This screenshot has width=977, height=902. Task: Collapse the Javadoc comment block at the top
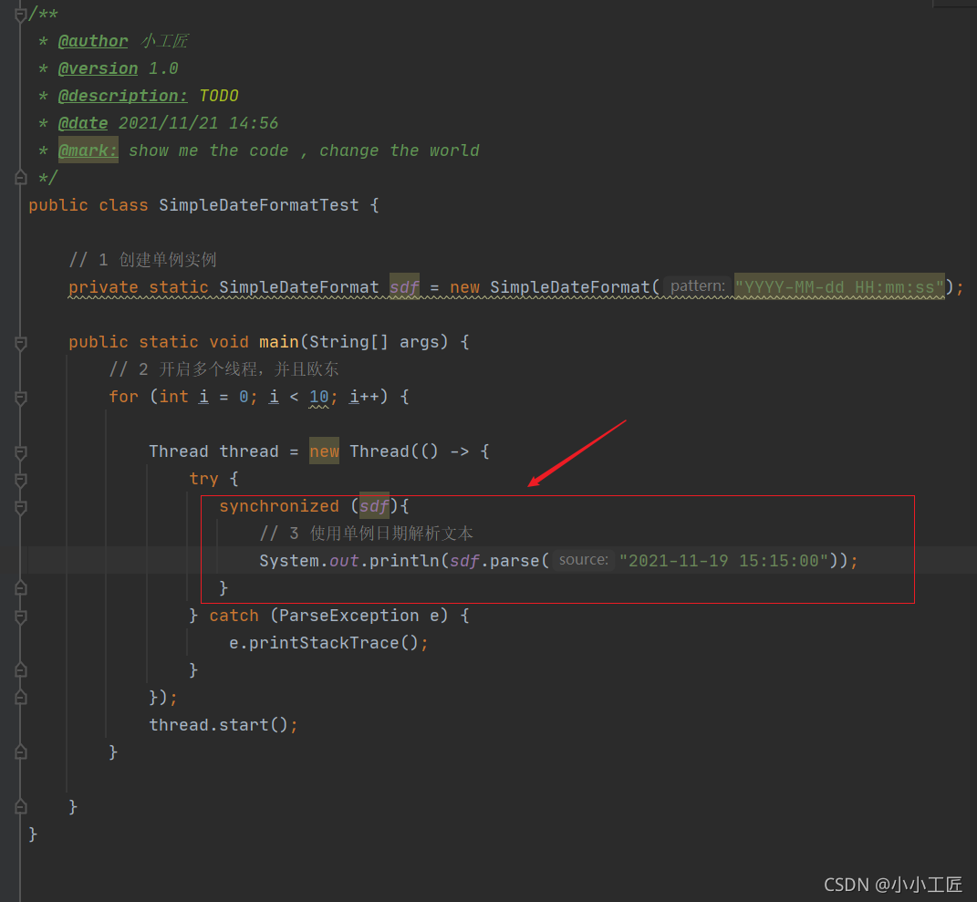point(20,15)
